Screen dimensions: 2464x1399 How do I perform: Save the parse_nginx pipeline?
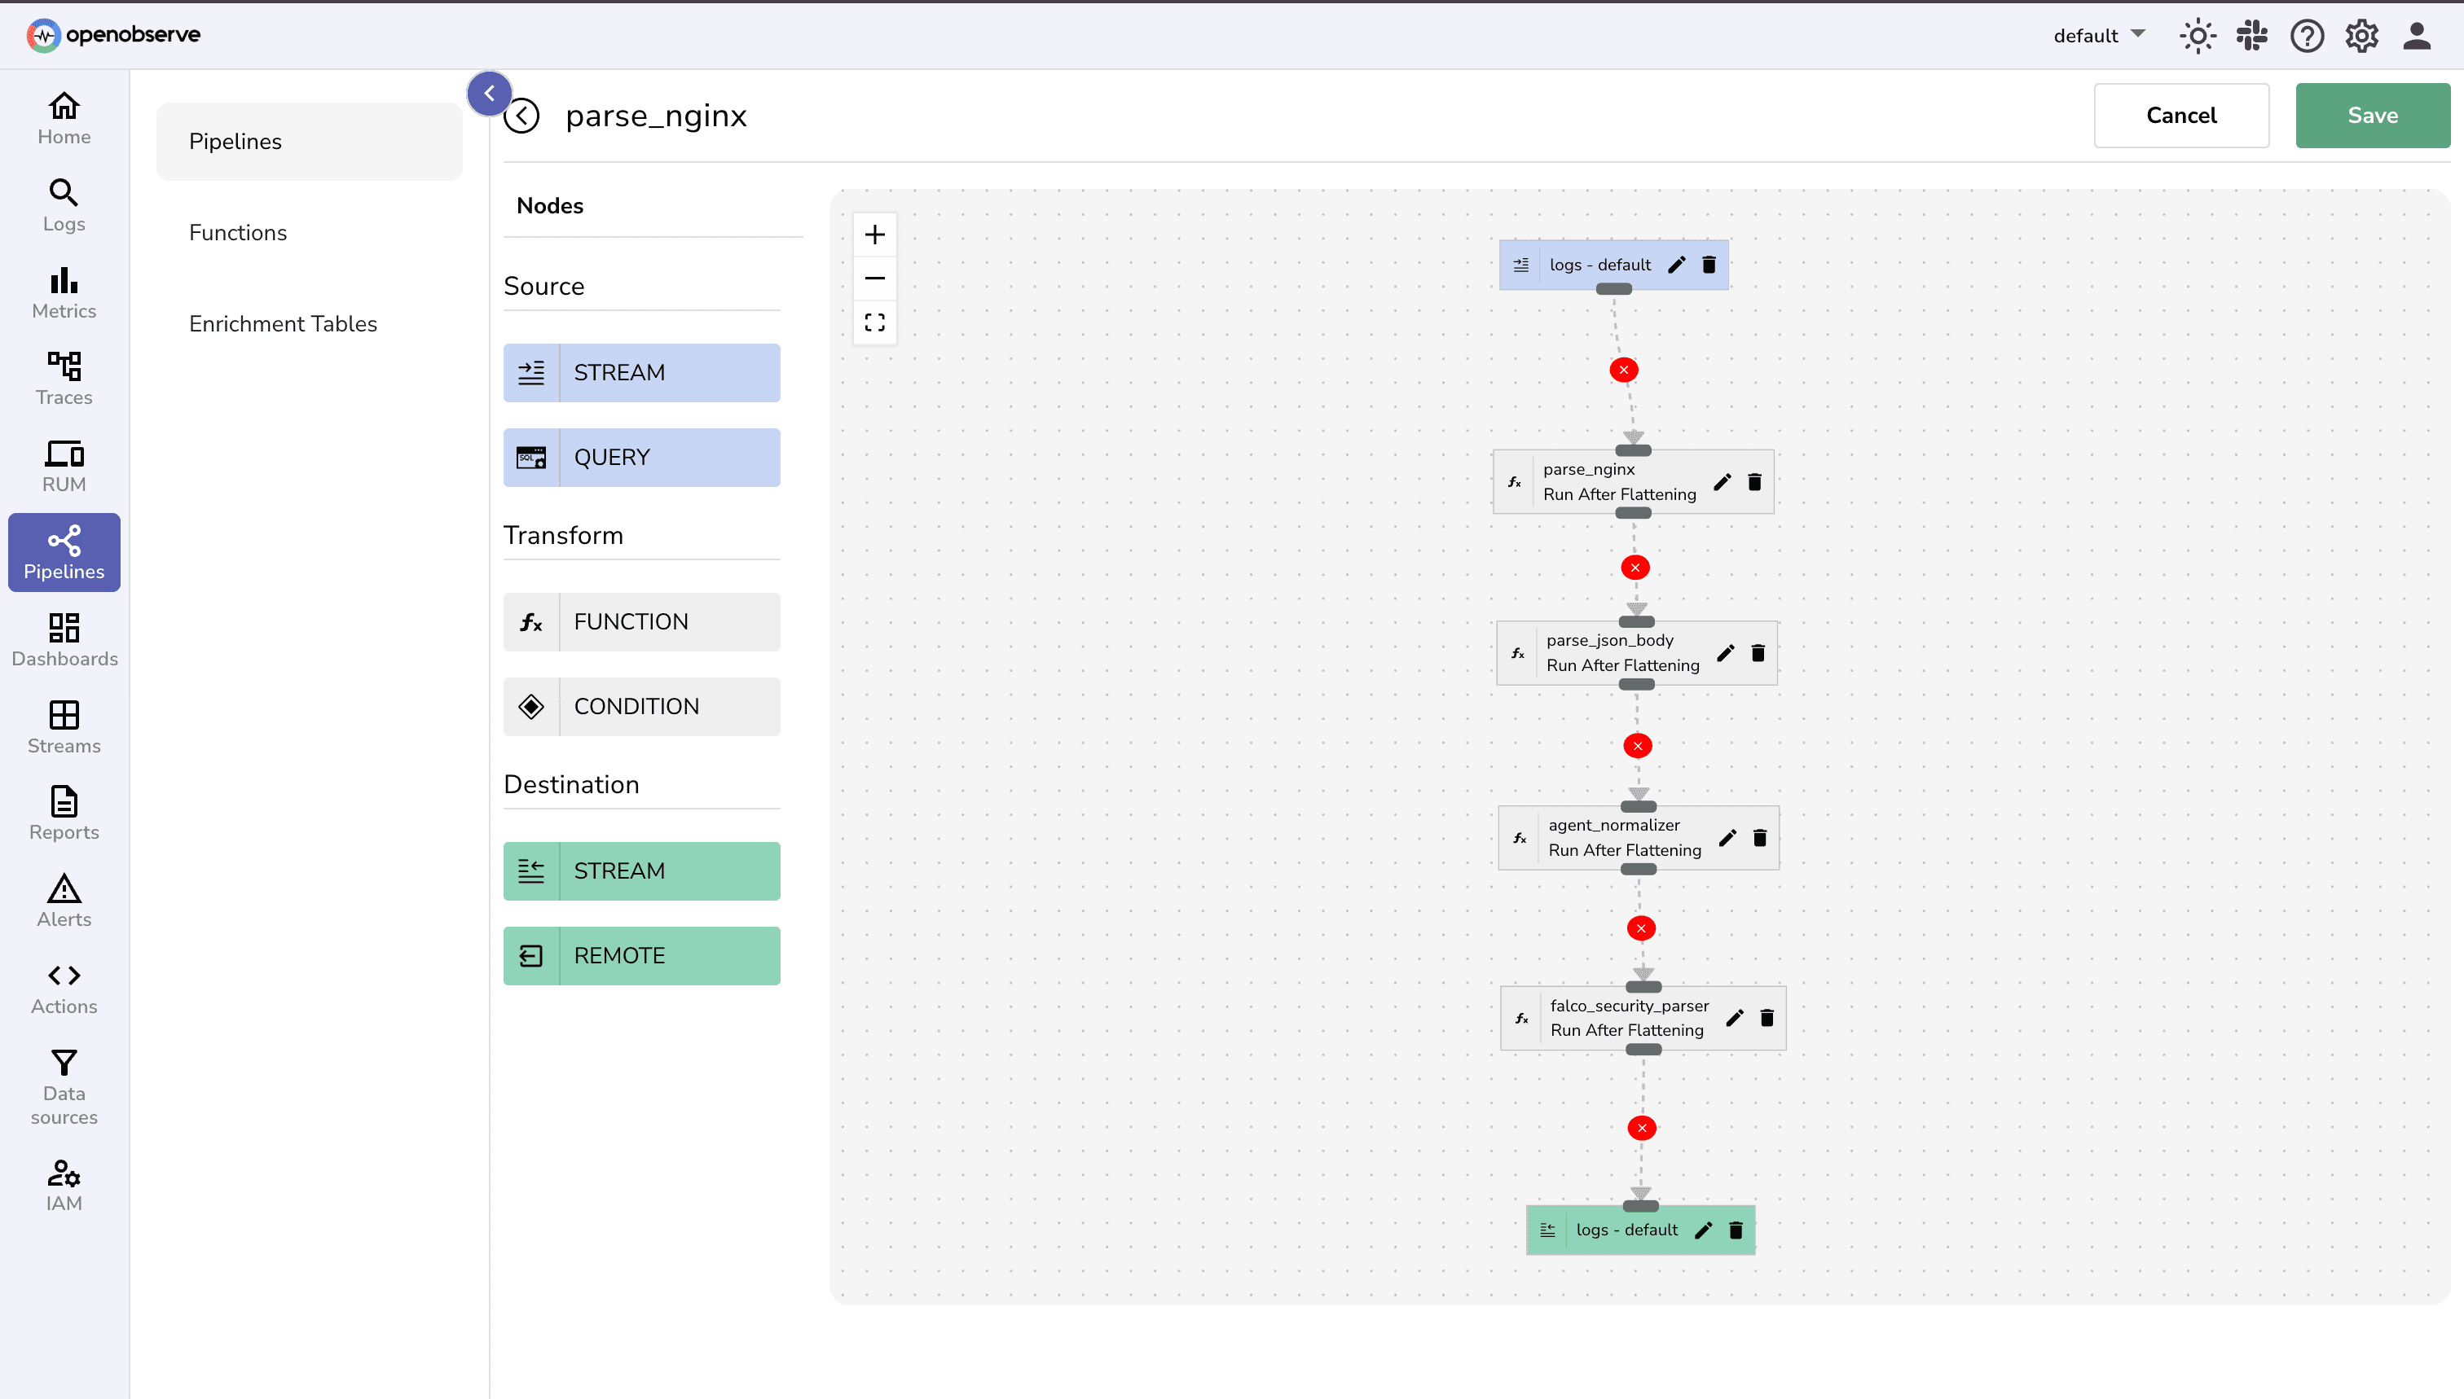2373,114
